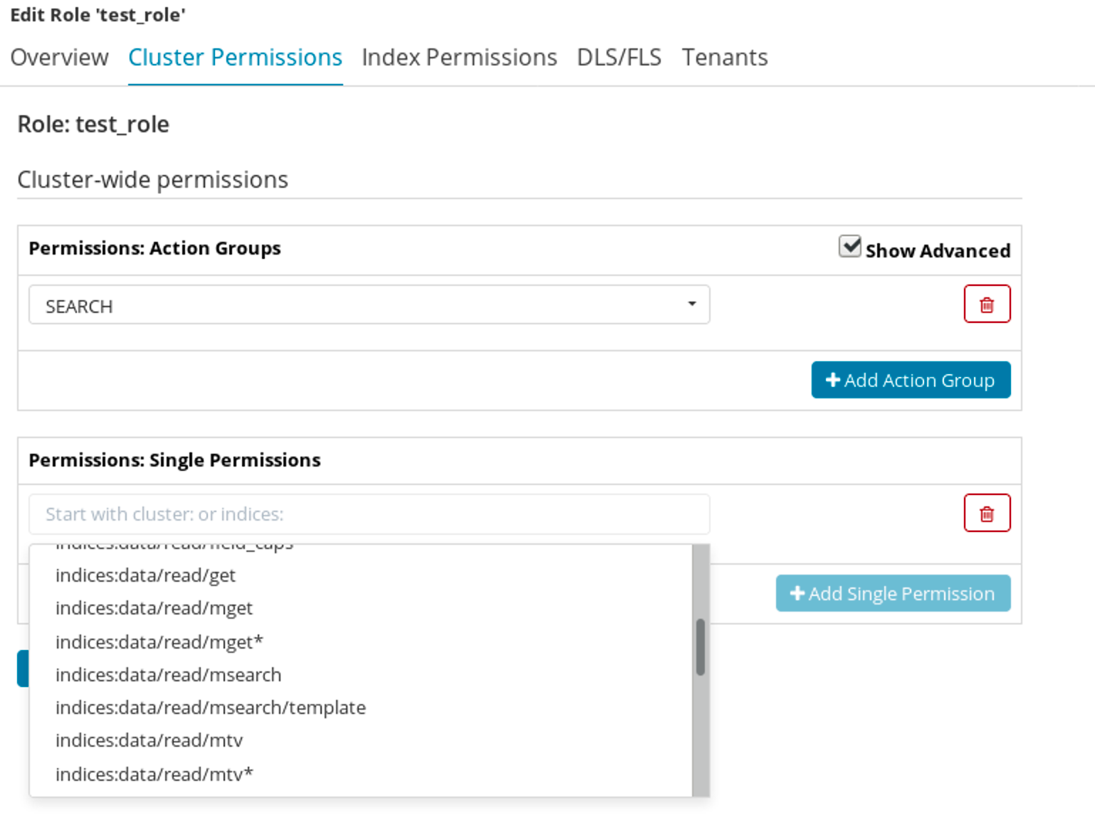The height and width of the screenshot is (825, 1095).
Task: Choose indices:data/read/mget option
Action: pos(361,608)
